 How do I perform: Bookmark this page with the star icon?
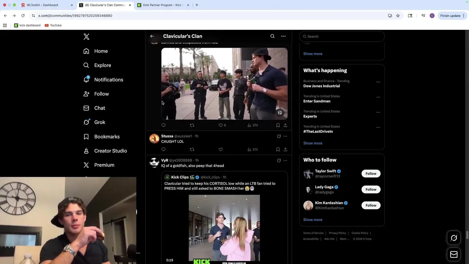tap(398, 16)
